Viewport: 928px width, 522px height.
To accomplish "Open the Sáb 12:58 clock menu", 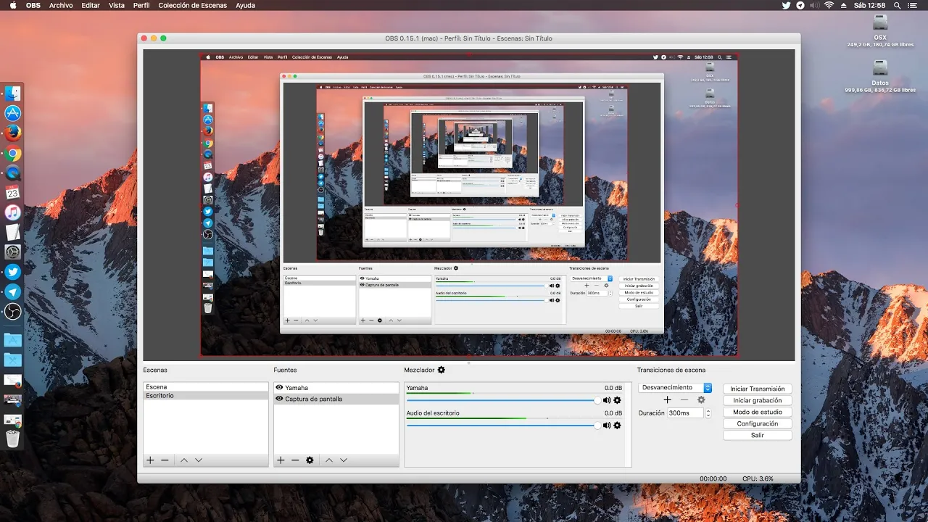I will 869,5.
